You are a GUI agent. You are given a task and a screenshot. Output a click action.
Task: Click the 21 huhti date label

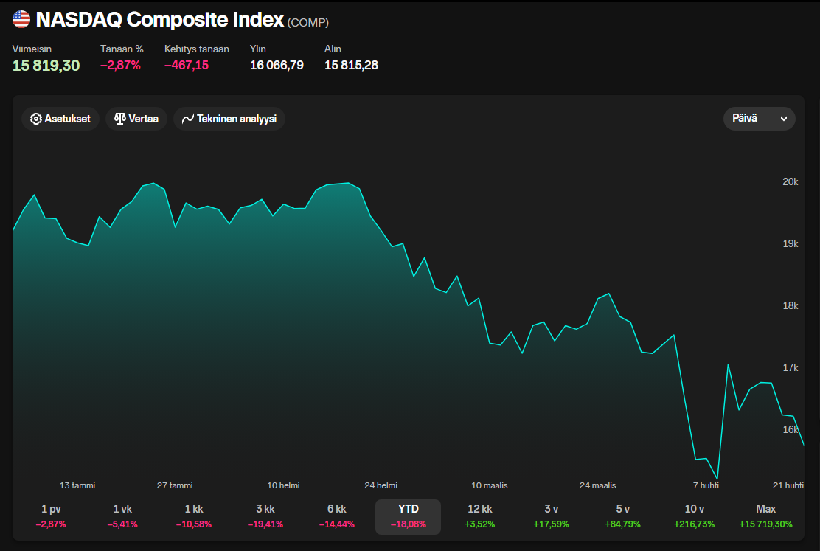(x=788, y=485)
